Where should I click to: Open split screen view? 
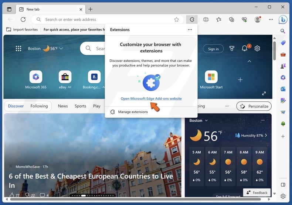(x=206, y=19)
